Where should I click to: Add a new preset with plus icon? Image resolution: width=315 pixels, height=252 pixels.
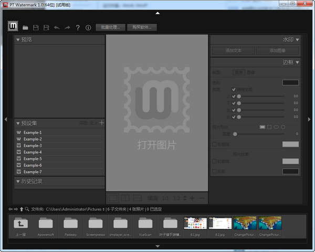pos(102,123)
